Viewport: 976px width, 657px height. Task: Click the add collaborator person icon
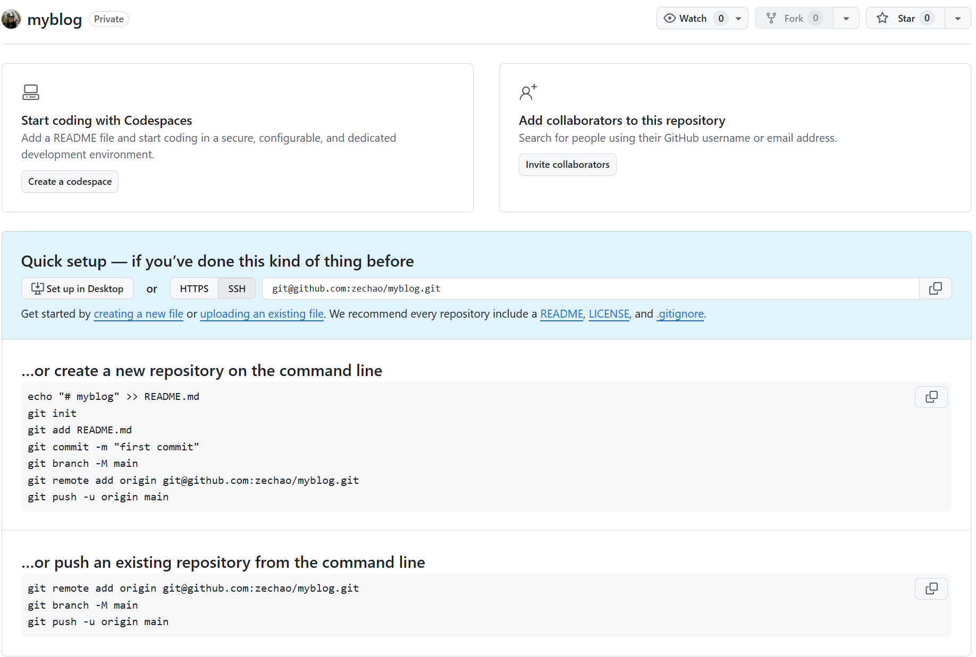[528, 92]
